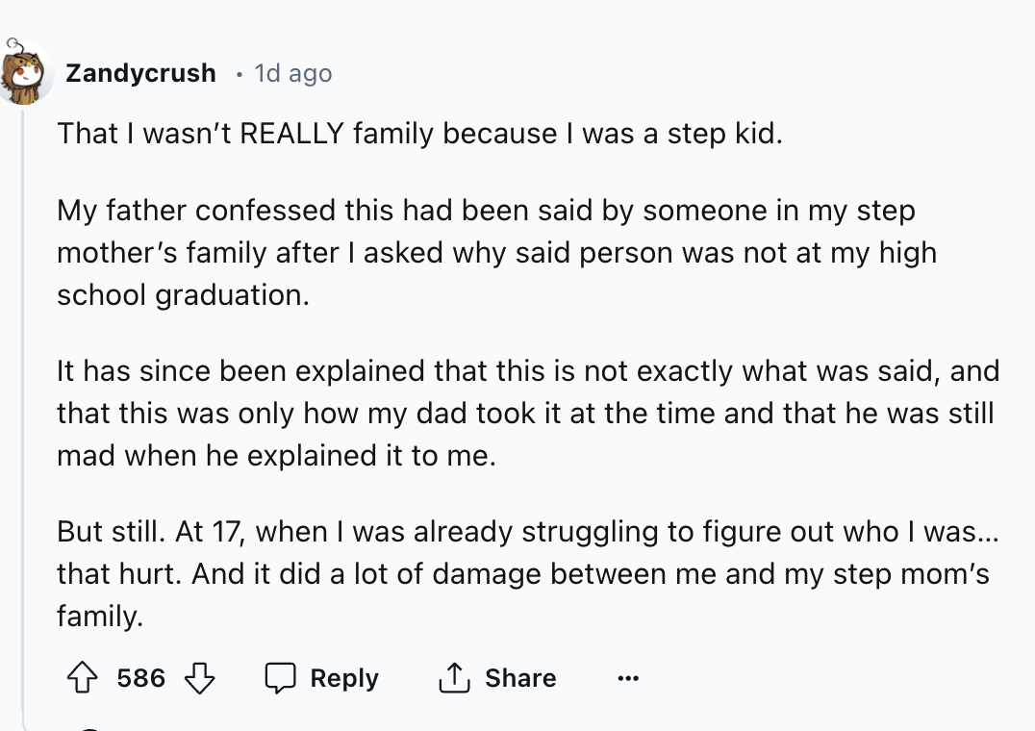Click the "mad when he explained it" line

pyautogui.click(x=276, y=456)
